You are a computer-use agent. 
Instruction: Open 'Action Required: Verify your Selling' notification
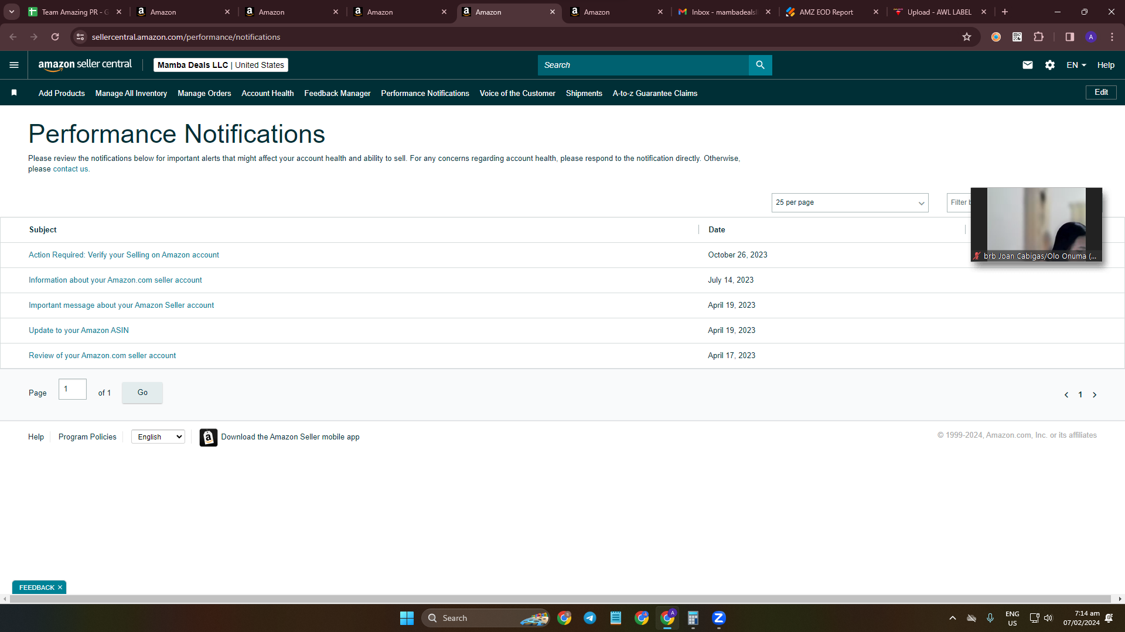[124, 255]
